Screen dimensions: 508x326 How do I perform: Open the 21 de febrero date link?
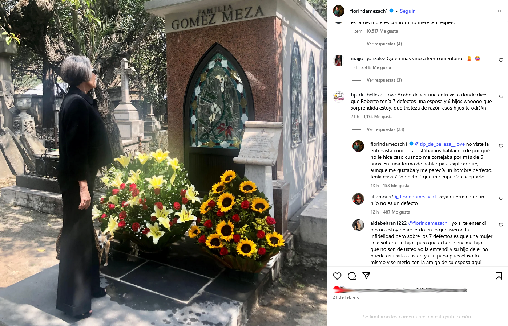pos(346,297)
